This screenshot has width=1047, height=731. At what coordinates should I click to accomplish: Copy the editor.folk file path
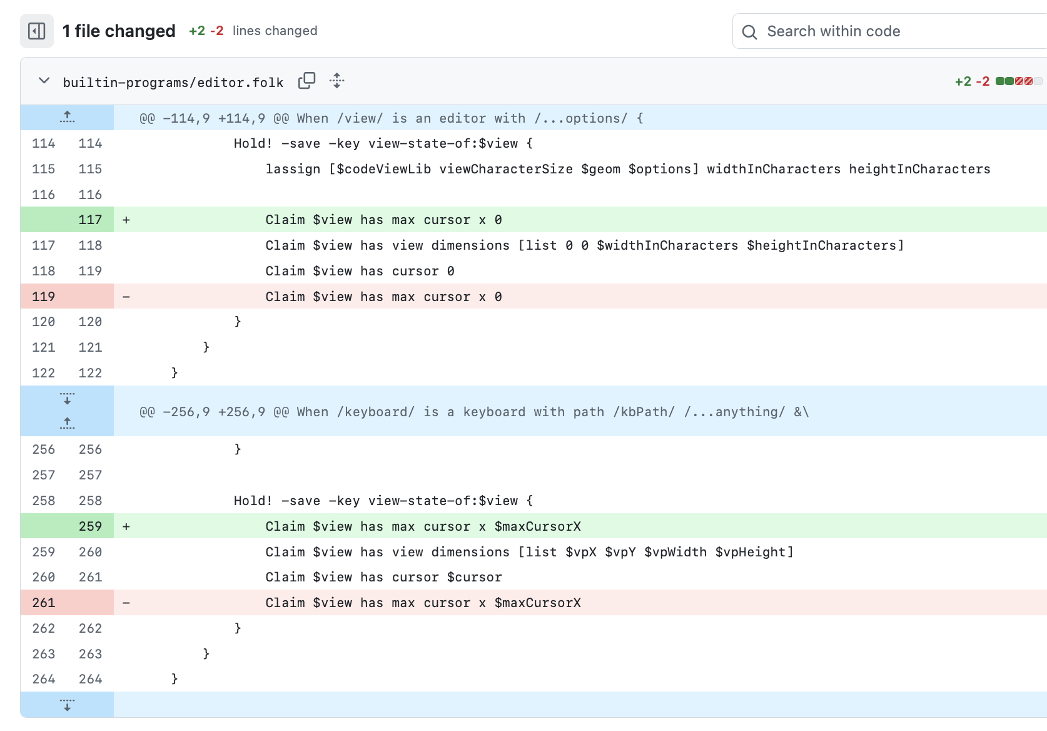pyautogui.click(x=306, y=81)
